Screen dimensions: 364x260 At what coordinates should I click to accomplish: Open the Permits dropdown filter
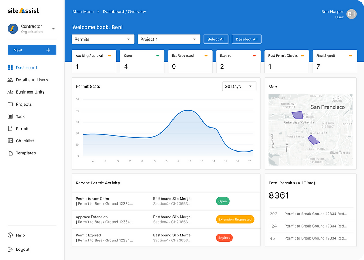point(103,39)
